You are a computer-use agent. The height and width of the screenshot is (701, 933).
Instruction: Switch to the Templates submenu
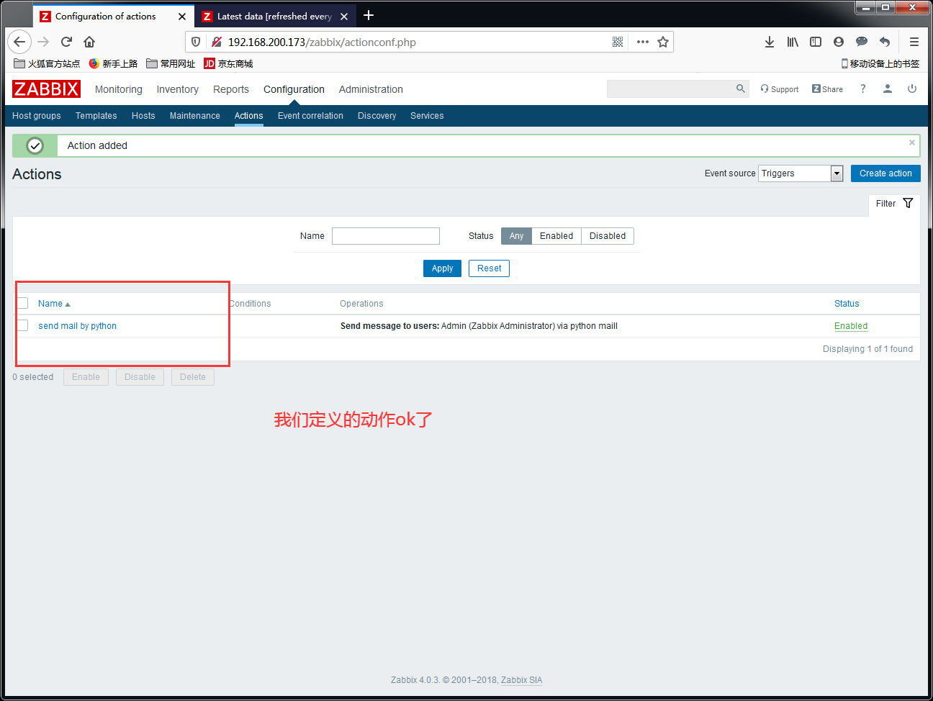click(96, 116)
